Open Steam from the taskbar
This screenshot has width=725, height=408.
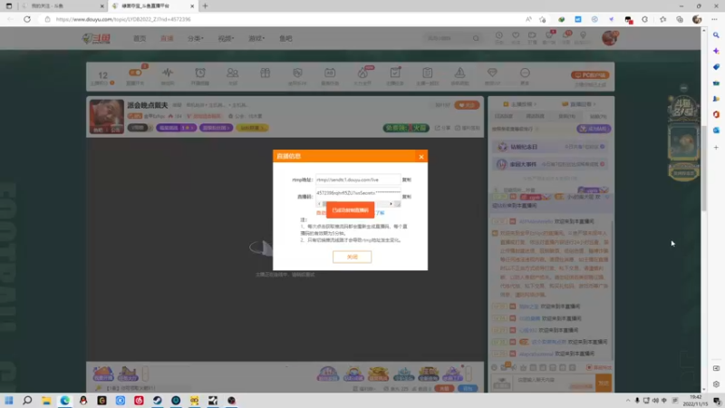pyautogui.click(x=157, y=401)
